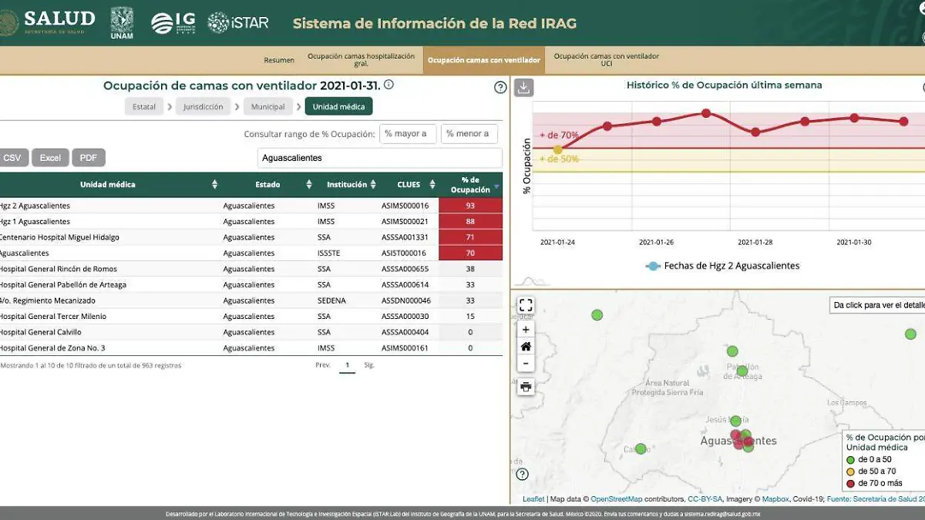Image resolution: width=925 pixels, height=520 pixels.
Task: Zoom in on the map
Action: 526,330
